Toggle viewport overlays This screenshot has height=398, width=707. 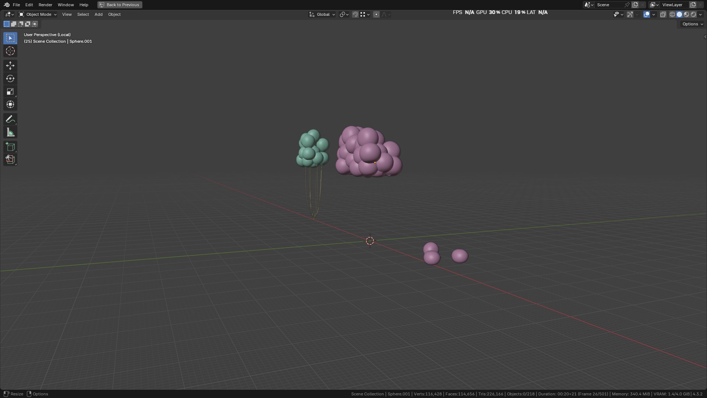(x=647, y=14)
